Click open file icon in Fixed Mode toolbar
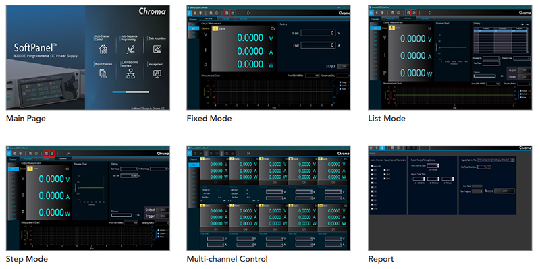Viewport: 540px width, 269px height. (x=232, y=13)
